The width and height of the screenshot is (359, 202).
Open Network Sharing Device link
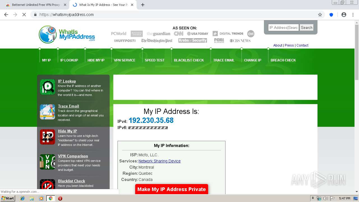tap(159, 161)
